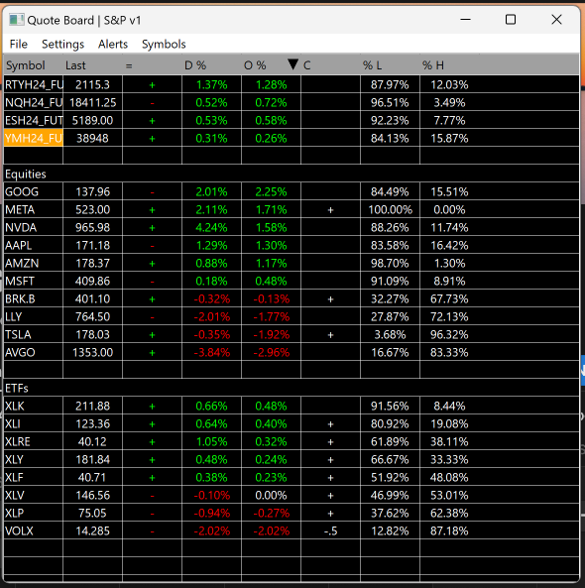585x588 pixels.
Task: Select the LLY symbol cell
Action: click(34, 316)
